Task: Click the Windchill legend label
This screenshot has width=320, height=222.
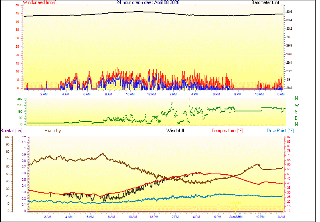Action: tap(175, 131)
